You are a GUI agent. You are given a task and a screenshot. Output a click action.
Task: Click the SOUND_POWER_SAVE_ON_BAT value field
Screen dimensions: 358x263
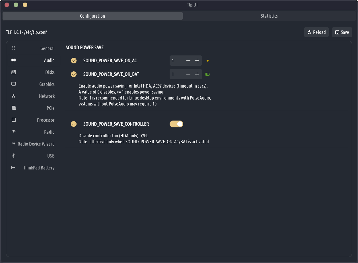[x=176, y=74]
